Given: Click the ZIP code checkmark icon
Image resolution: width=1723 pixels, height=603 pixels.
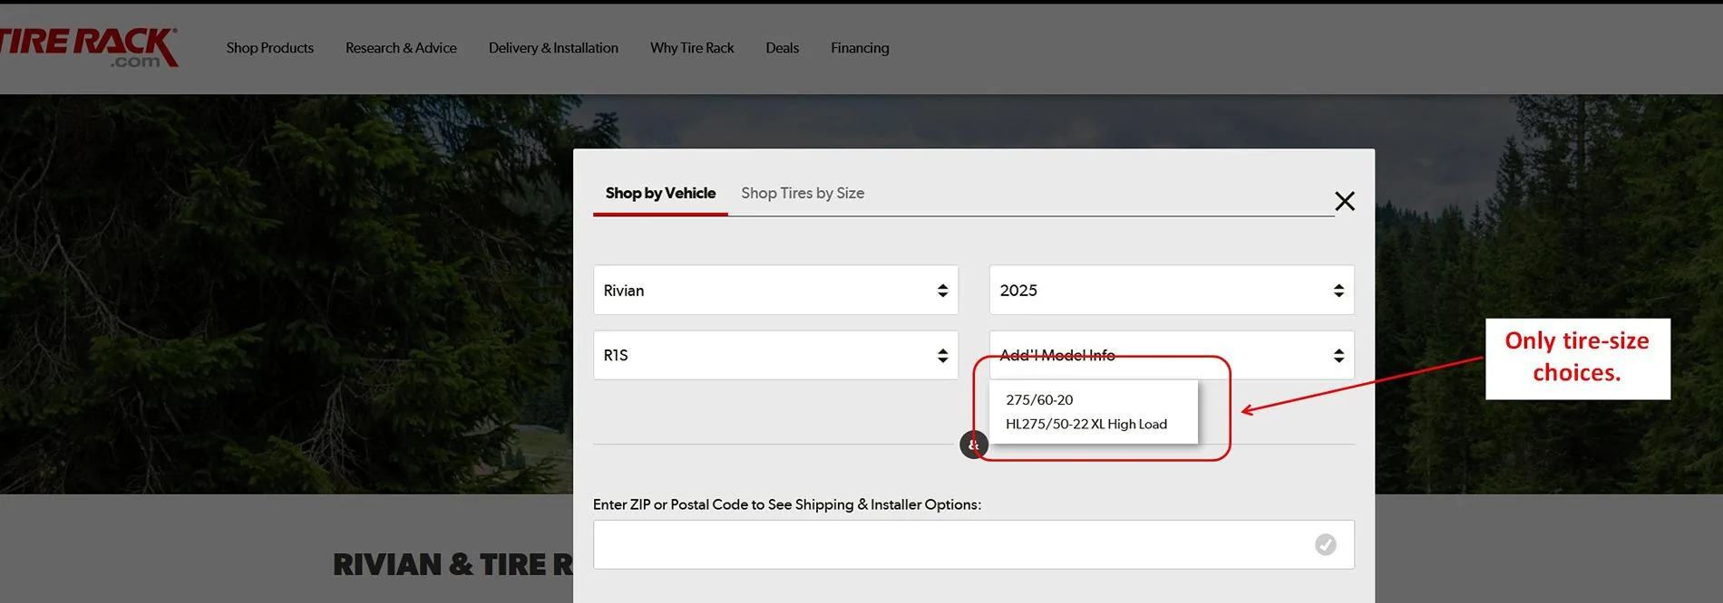Looking at the screenshot, I should point(1325,544).
